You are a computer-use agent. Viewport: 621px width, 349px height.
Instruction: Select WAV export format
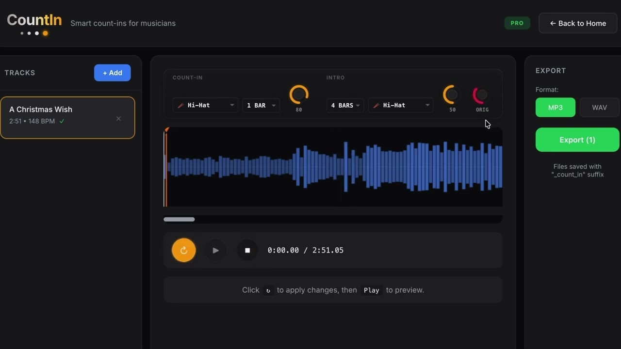tap(600, 107)
